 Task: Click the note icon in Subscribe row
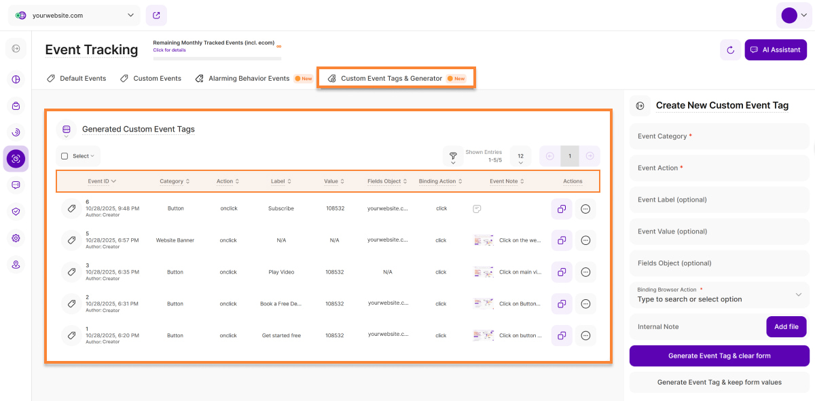477,209
